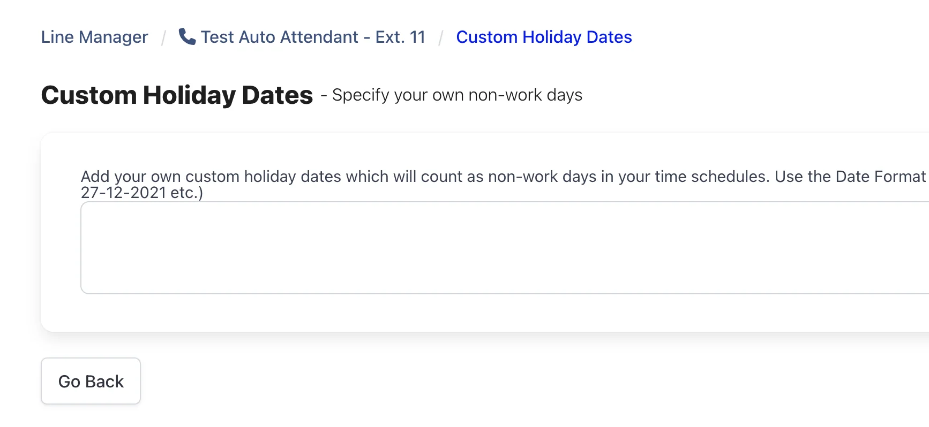Viewport: 929px width, 427px height.
Task: Select the Custom Holiday Dates breadcrumb entry
Action: (x=543, y=37)
